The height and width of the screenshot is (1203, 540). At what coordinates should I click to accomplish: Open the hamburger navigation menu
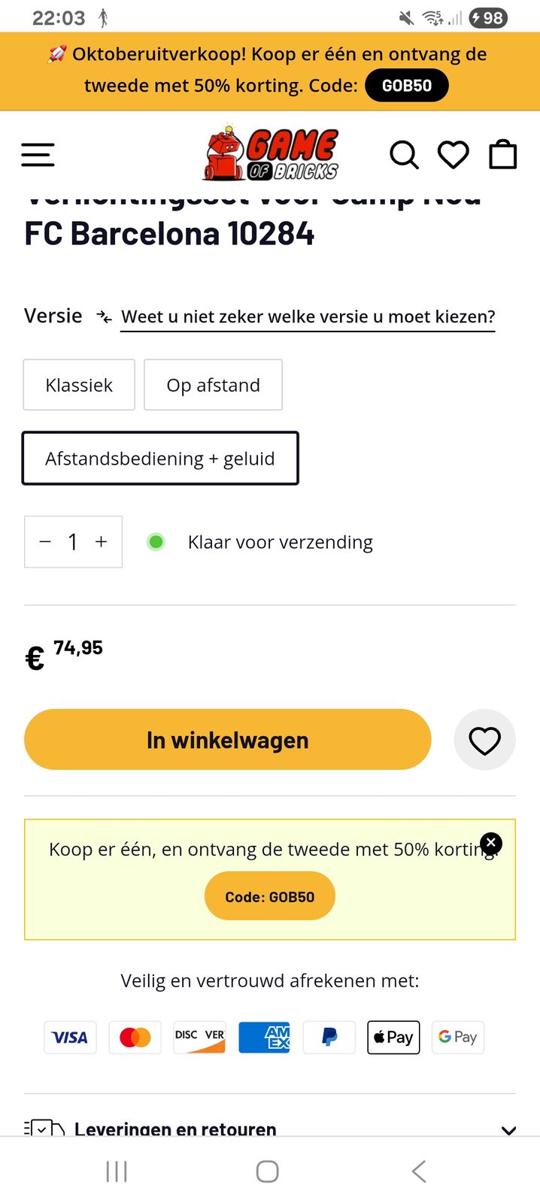[x=38, y=155]
